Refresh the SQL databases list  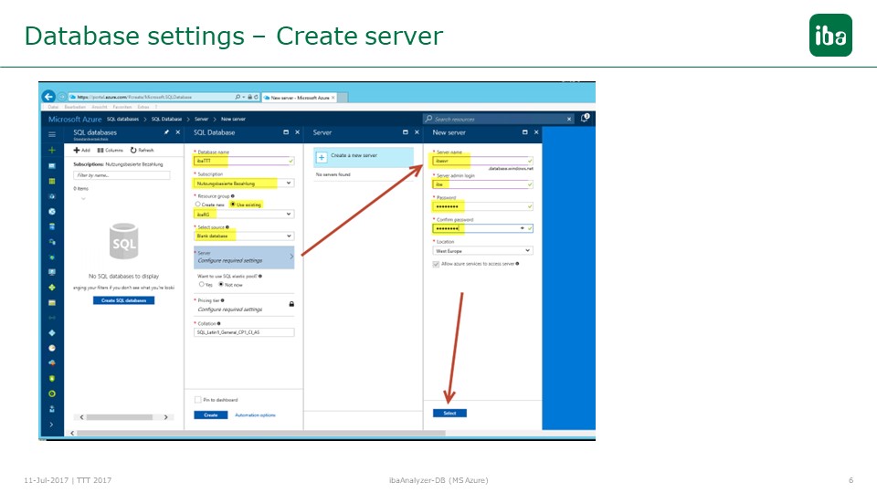click(x=143, y=151)
